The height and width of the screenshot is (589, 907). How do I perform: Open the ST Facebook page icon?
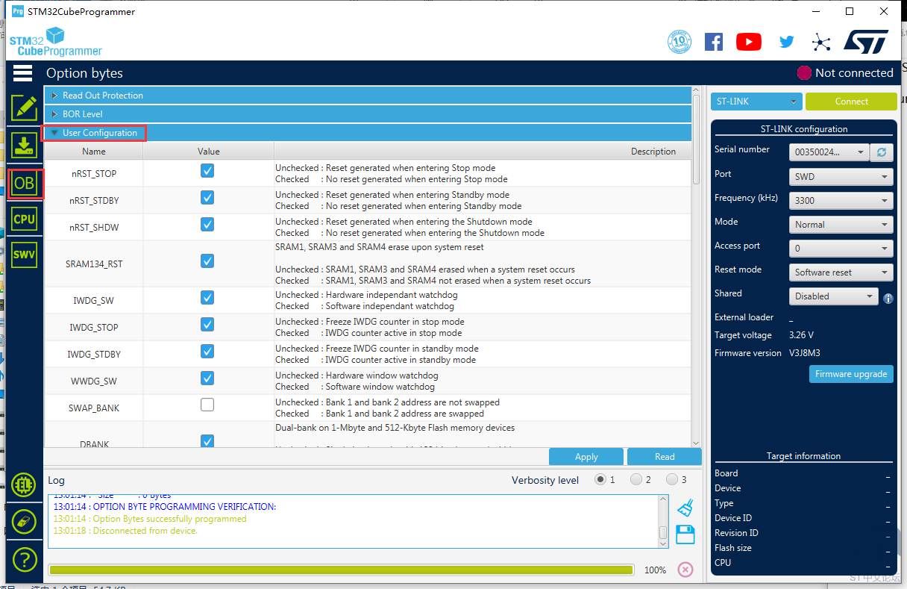point(714,42)
